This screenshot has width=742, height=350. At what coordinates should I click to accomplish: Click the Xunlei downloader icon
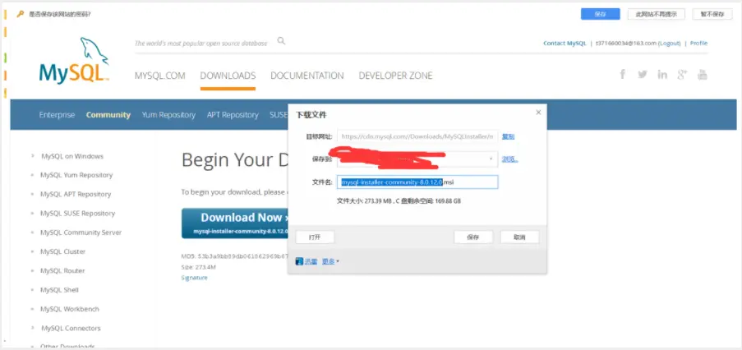pyautogui.click(x=299, y=261)
